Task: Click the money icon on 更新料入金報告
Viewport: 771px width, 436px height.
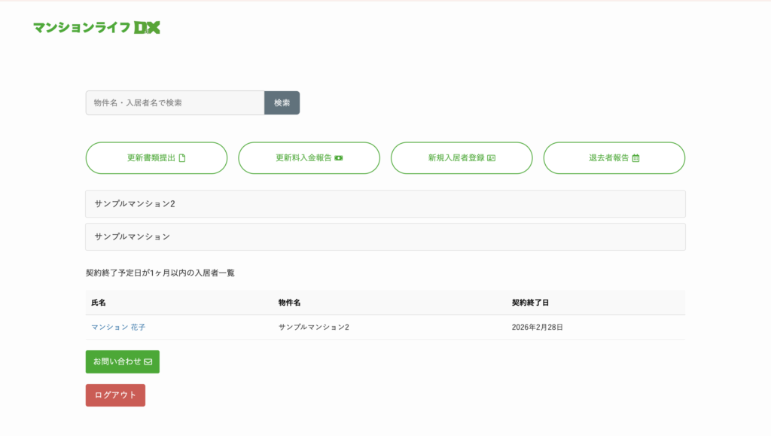Action: tap(339, 158)
